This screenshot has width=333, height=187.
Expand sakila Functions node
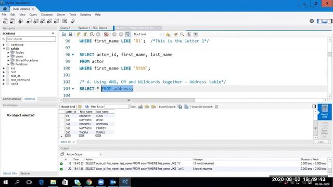point(8,64)
